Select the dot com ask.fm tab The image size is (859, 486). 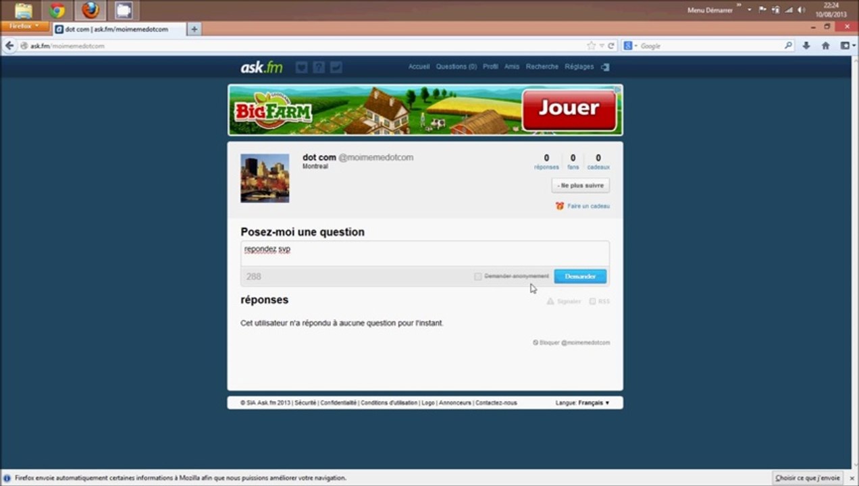[119, 30]
